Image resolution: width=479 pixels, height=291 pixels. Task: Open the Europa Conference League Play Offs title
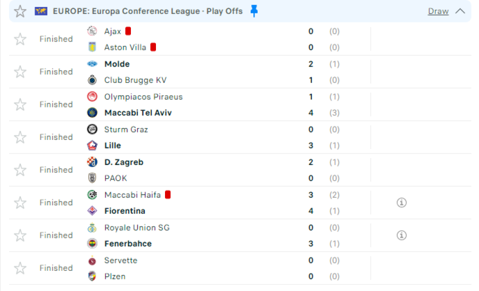147,11
